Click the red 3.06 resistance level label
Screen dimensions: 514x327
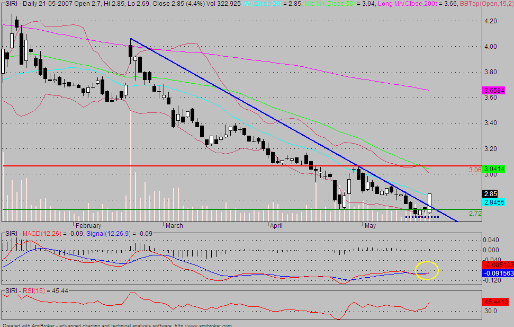click(x=475, y=170)
